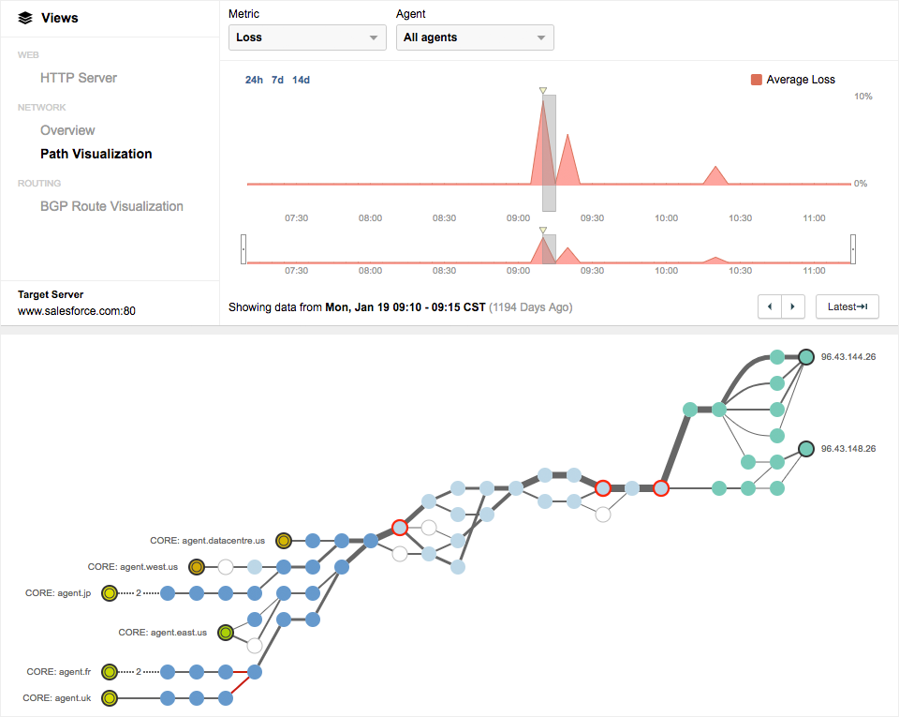This screenshot has height=717, width=899.
Task: Open the HTTP Server view
Action: [79, 78]
